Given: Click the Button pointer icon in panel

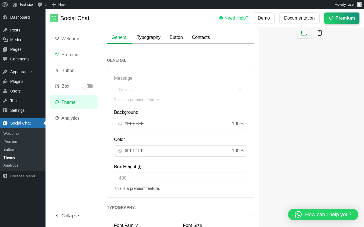Looking at the screenshot, I should 57,70.
